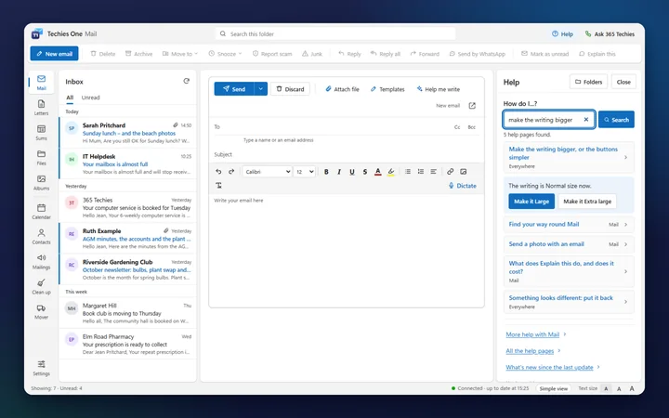Open the Clean up tool in sidebar
The image size is (669, 418).
click(42, 287)
